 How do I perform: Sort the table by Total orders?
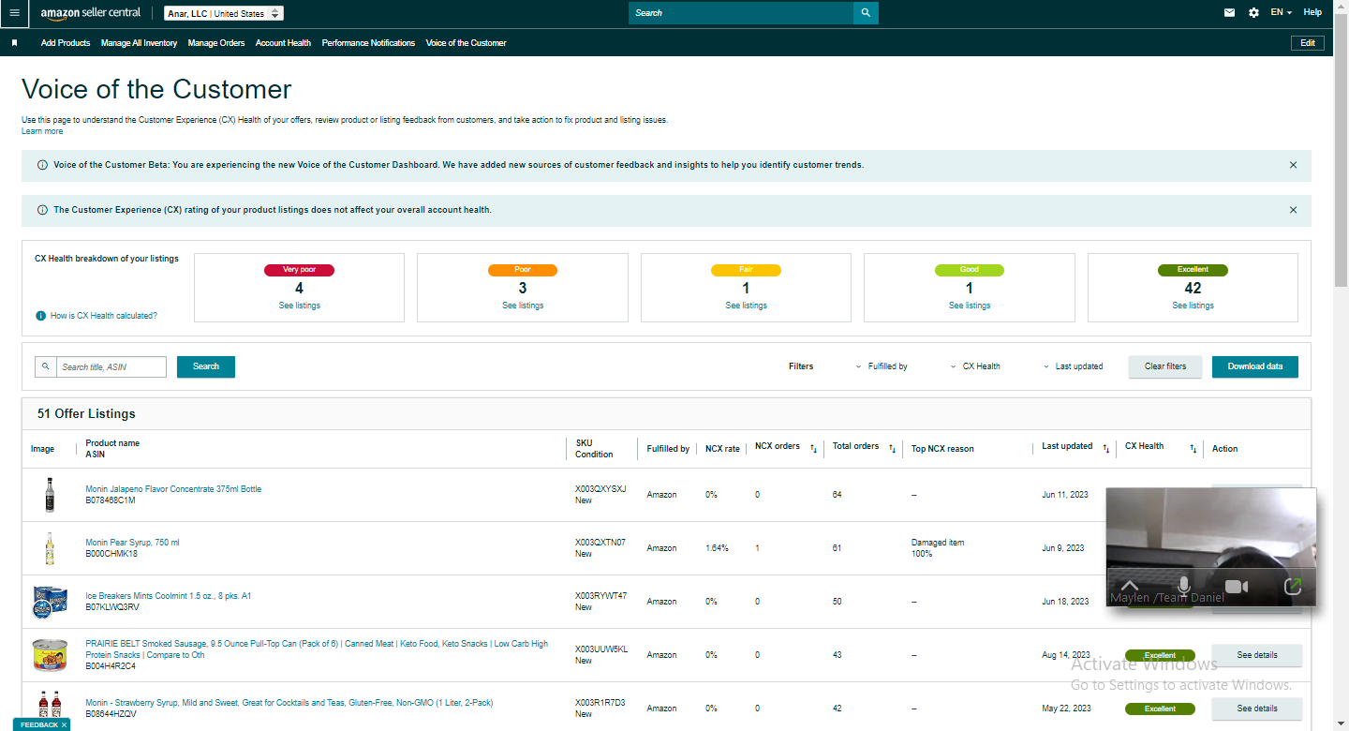coord(892,448)
